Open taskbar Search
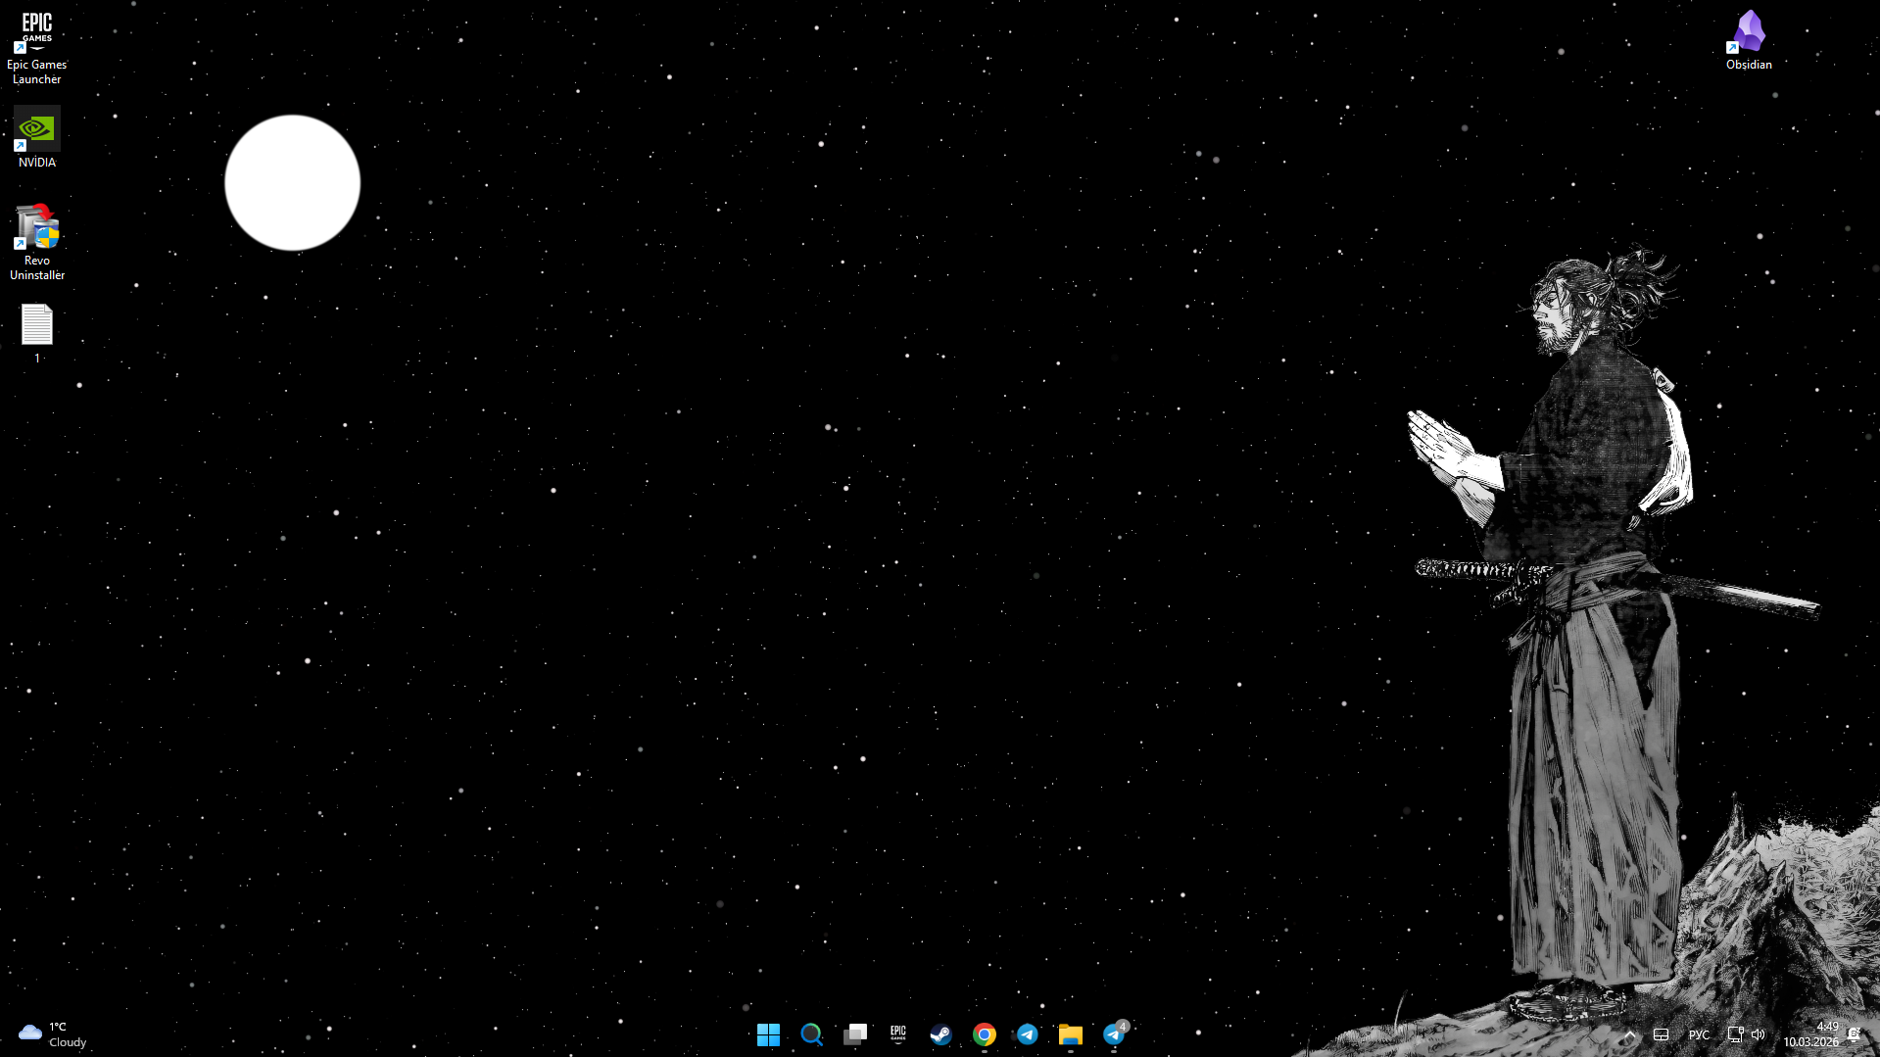 tap(811, 1034)
